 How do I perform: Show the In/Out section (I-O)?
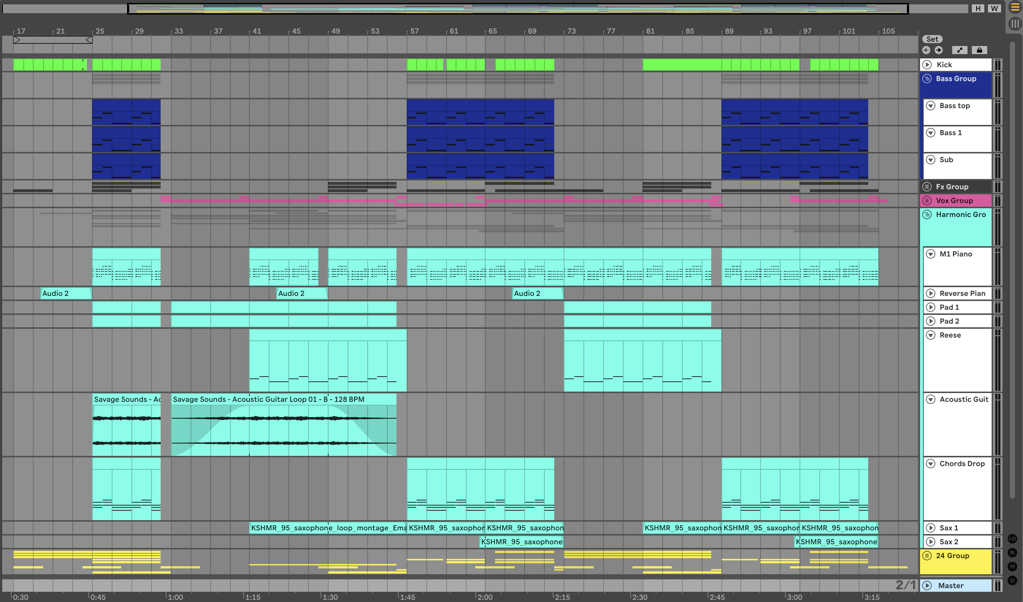coord(1012,539)
